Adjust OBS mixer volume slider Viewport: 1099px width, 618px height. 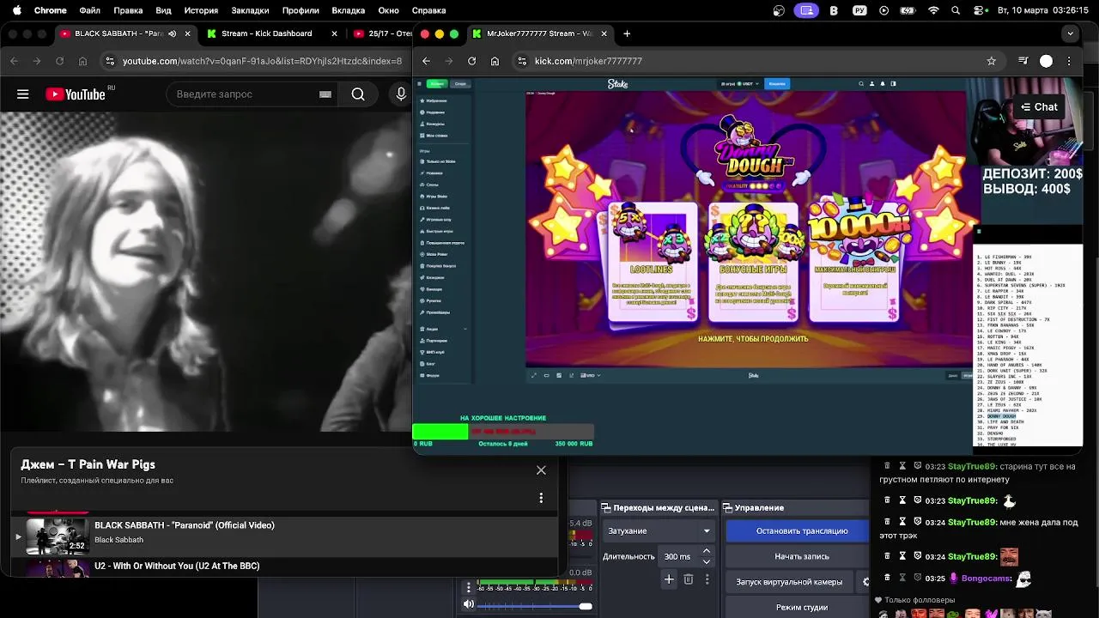tap(535, 606)
